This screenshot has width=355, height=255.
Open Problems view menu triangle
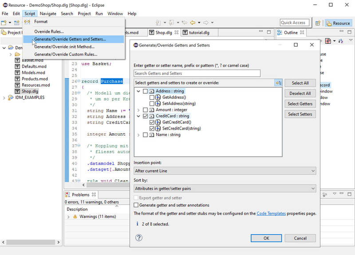click(x=335, y=193)
